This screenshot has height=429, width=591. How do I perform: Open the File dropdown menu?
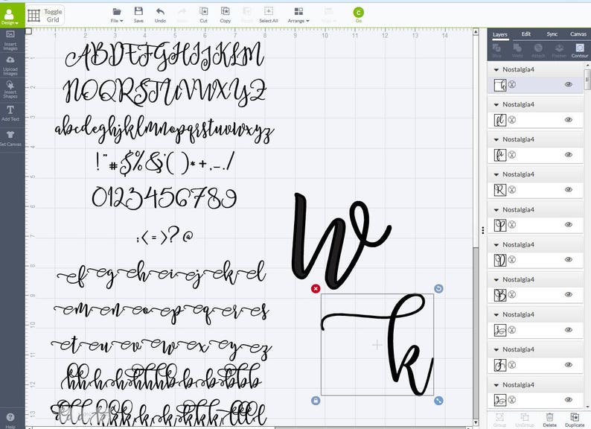117,15
